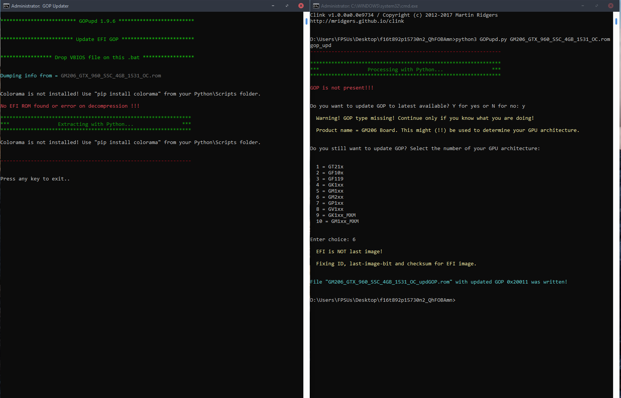Click the 'python3 GOPupd.py' command line
This screenshot has height=398, width=621.
pyautogui.click(x=460, y=39)
